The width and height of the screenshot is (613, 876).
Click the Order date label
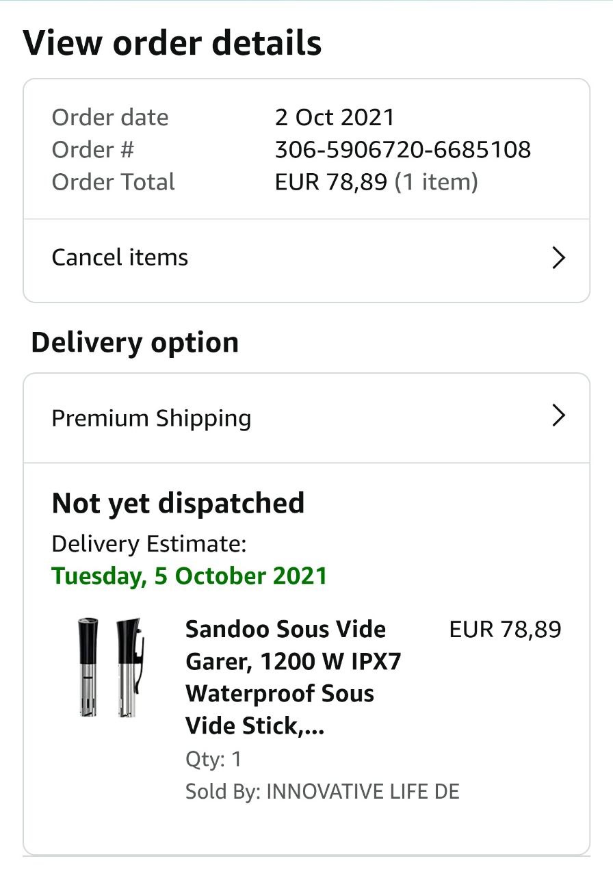click(109, 118)
